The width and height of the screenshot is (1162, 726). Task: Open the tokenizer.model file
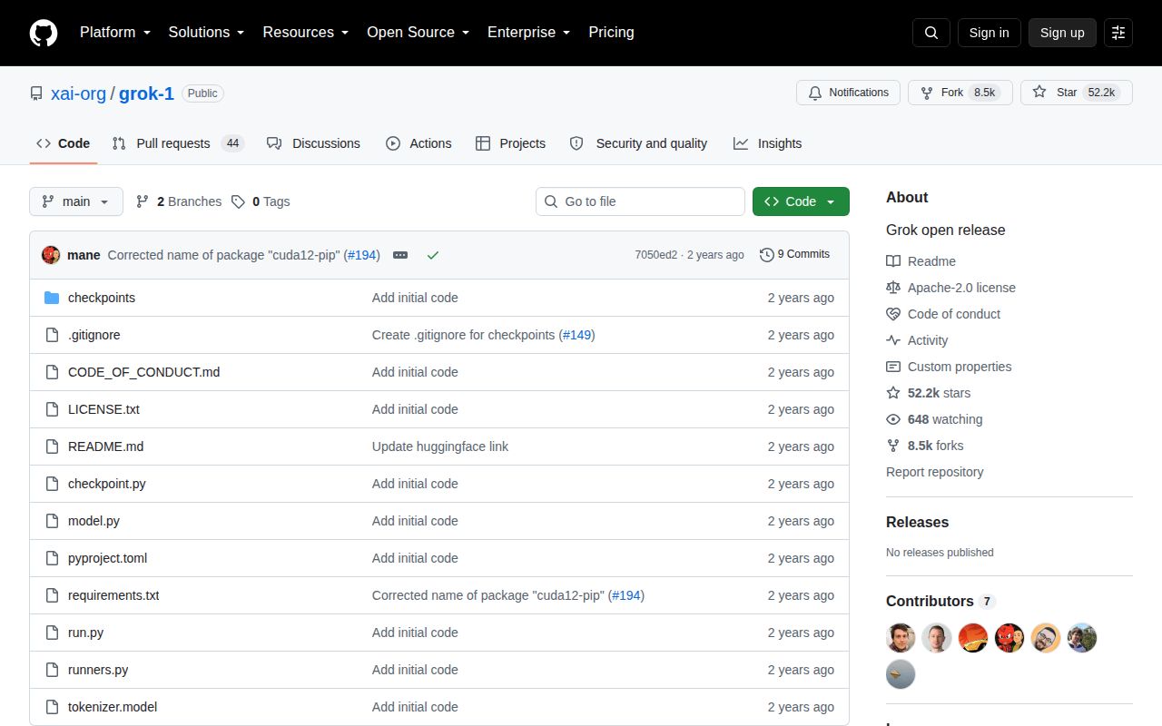pyautogui.click(x=113, y=707)
